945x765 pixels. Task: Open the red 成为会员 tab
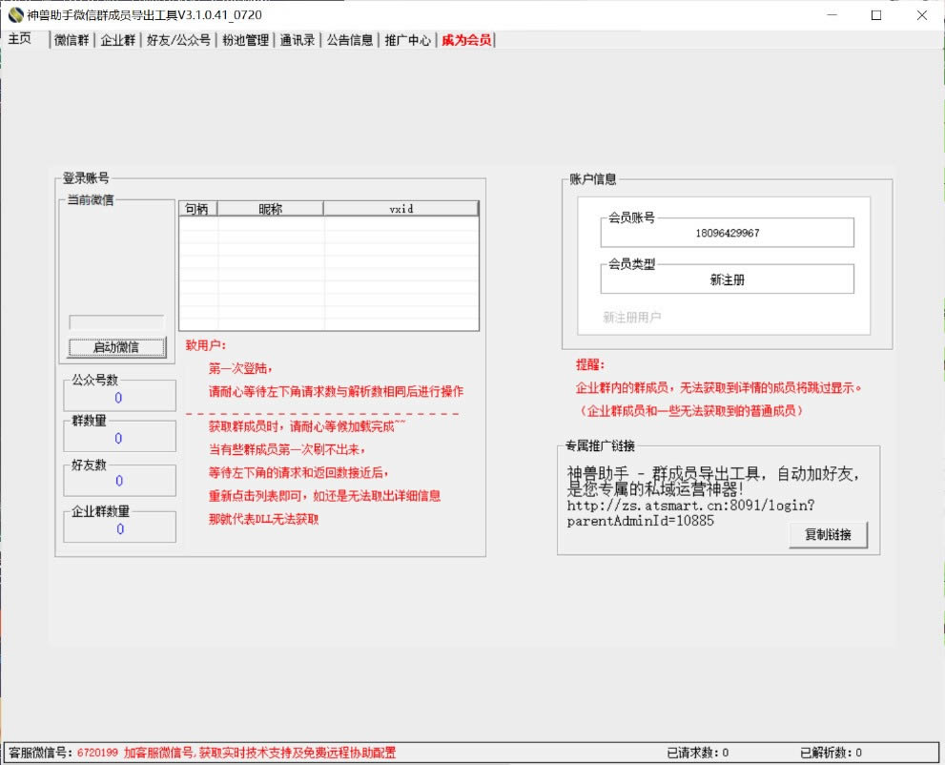[x=466, y=40]
